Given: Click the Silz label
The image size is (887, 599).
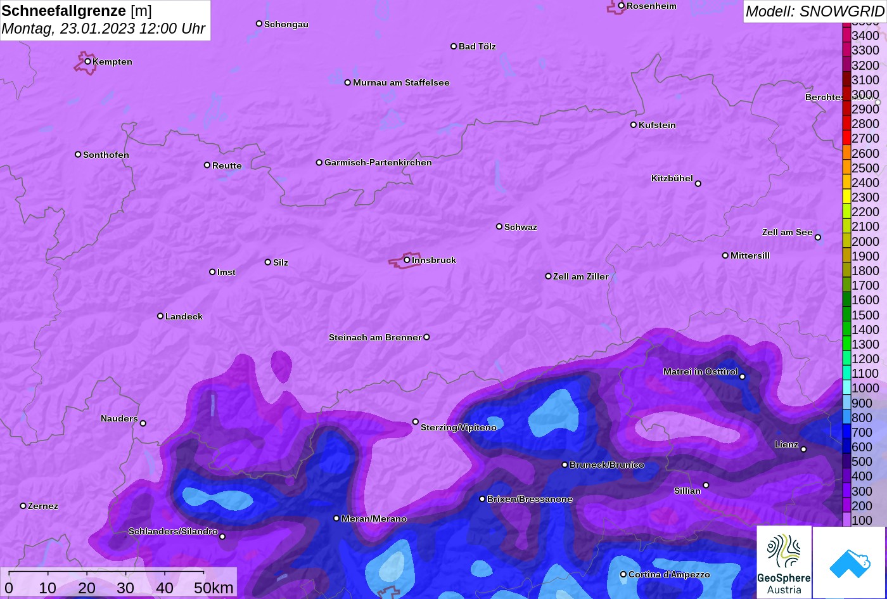Looking at the screenshot, I should (x=281, y=262).
